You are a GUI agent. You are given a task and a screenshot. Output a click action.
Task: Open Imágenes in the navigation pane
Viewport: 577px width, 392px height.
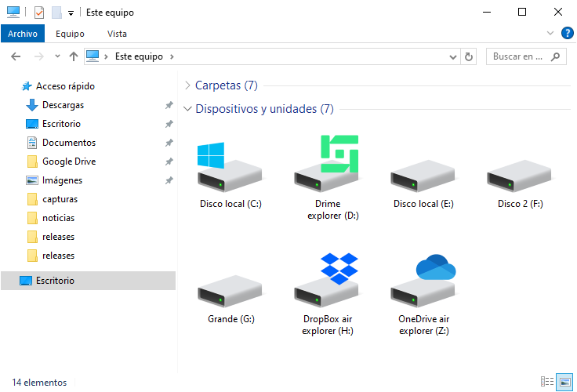point(62,180)
